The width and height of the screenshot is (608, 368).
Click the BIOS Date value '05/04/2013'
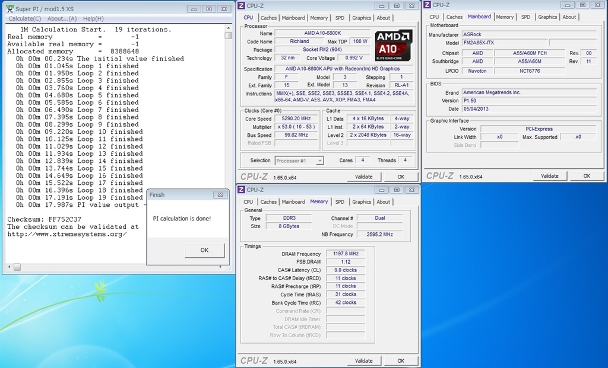(x=529, y=108)
